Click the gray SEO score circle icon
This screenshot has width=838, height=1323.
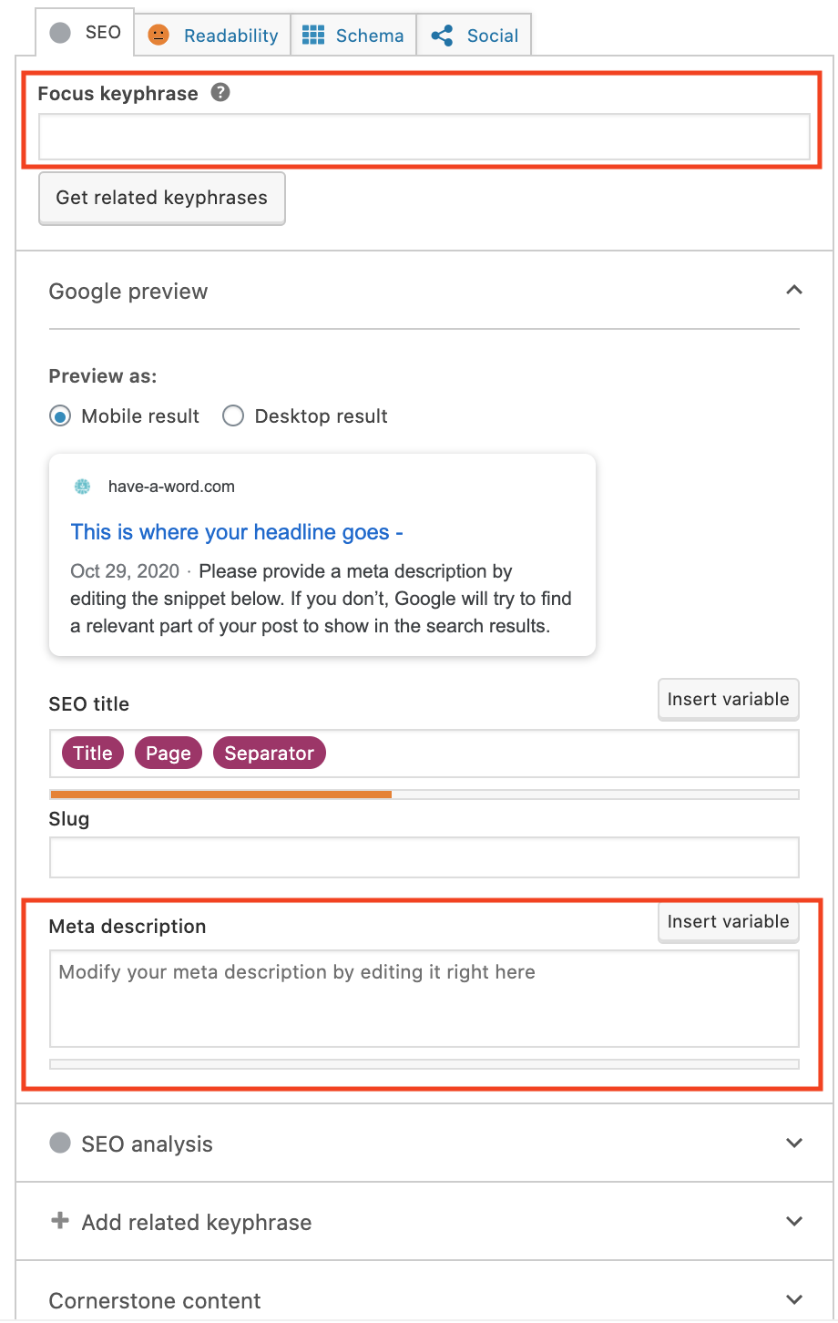(61, 33)
